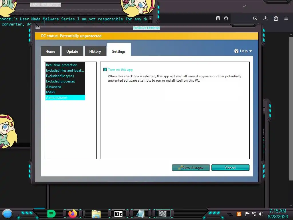The image size is (293, 220).
Task: Click the Help question mark icon
Action: coord(236,51)
